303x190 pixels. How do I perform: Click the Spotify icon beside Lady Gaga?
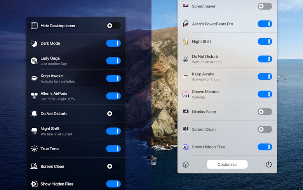point(34,61)
